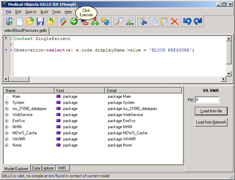Open the Search menu
This screenshot has width=235, height=180.
pos(31,12)
